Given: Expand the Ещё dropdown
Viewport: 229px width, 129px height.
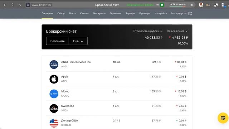Looking at the screenshot, I should 78,41.
